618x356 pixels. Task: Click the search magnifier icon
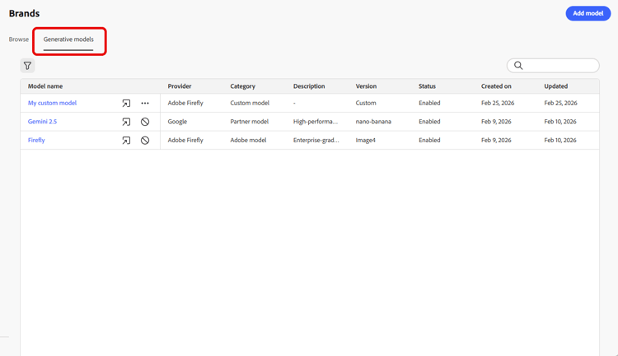[518, 65]
